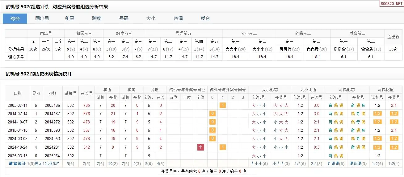Click the 大小比值 column group header
Viewport: 404px width, 177px height.
309,90
